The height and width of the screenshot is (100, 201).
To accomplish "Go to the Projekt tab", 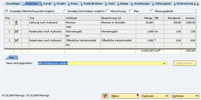I will pyautogui.click(x=61, y=4).
